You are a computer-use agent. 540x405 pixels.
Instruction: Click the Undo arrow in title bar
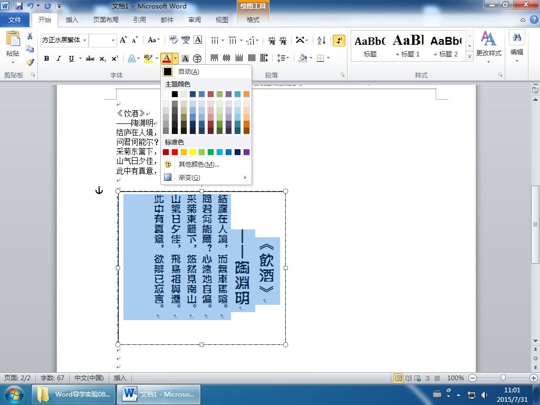31,6
